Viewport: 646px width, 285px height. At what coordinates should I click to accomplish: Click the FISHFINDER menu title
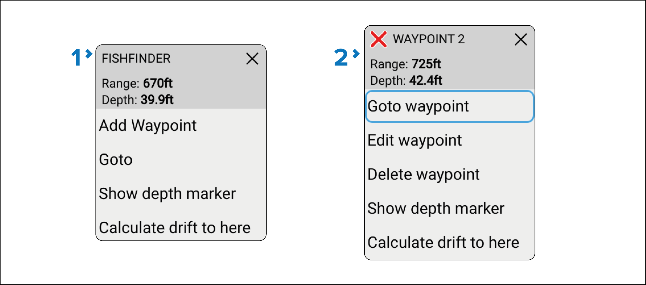136,59
